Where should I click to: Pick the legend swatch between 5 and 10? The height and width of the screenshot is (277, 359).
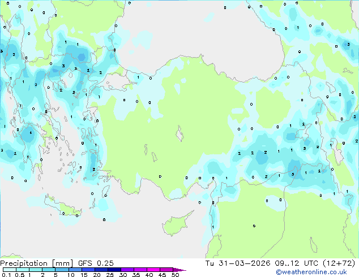[x=62, y=270]
